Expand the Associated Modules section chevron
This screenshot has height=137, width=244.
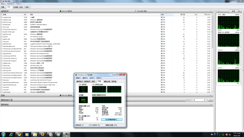[210, 105]
